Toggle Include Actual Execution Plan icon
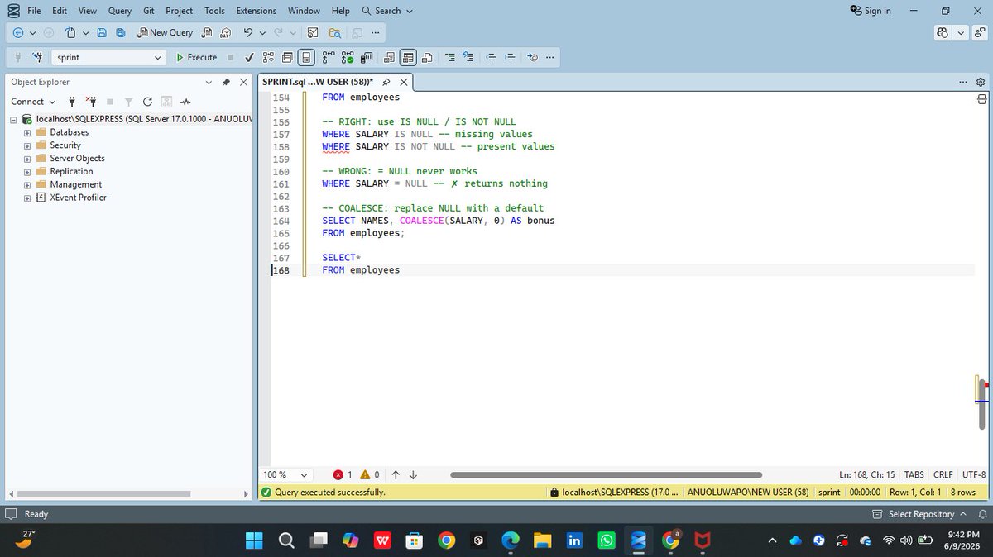 tap(329, 57)
